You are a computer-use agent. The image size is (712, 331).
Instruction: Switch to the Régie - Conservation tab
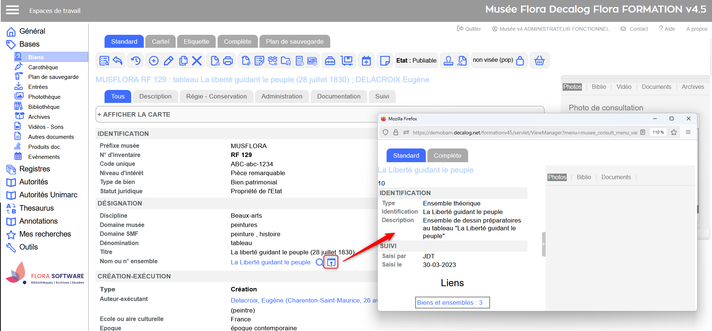click(x=216, y=97)
